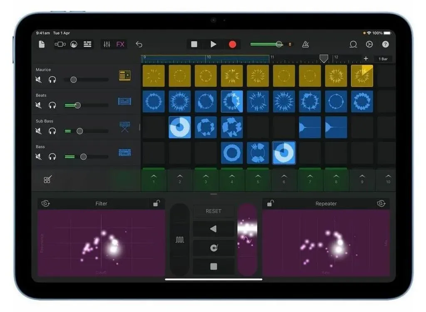Trigger column 2 with its arrow
The image size is (426, 312).
(x=180, y=179)
